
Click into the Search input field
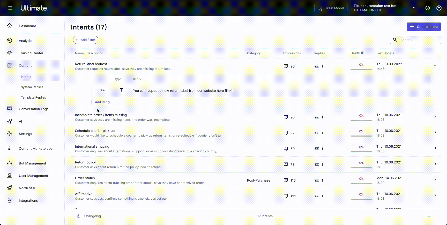point(415,40)
